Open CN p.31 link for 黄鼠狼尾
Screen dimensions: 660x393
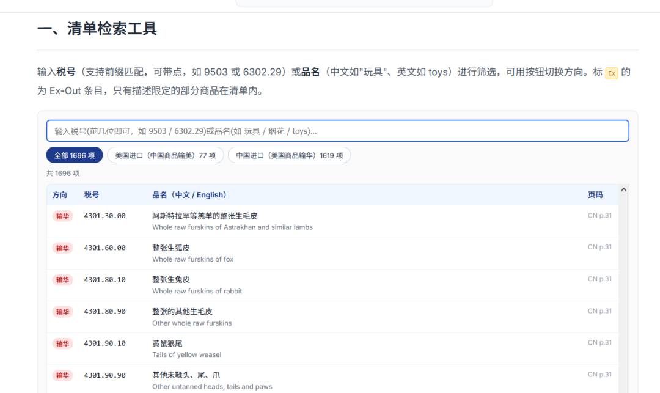pos(599,342)
